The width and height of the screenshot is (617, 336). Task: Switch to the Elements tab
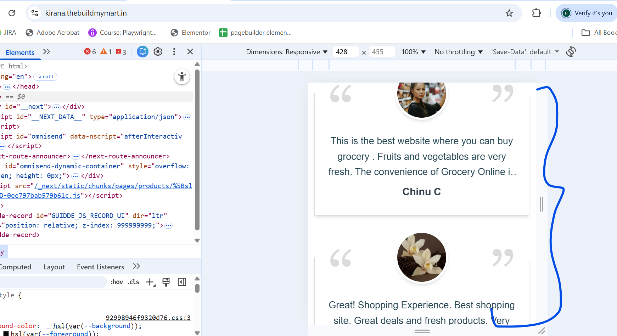coord(20,52)
